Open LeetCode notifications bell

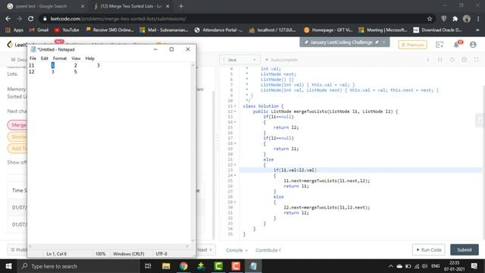[457, 45]
